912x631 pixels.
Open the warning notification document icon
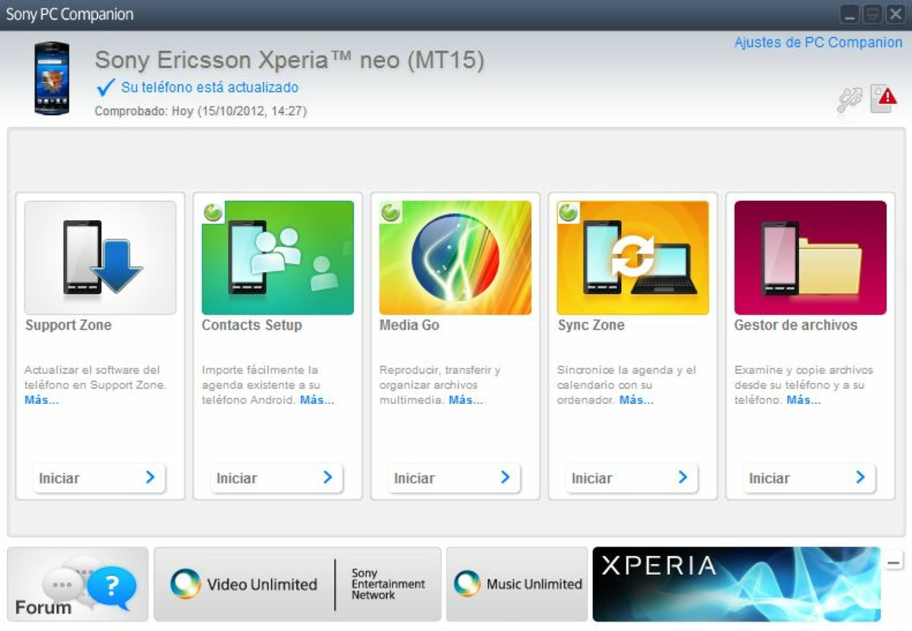pos(884,99)
